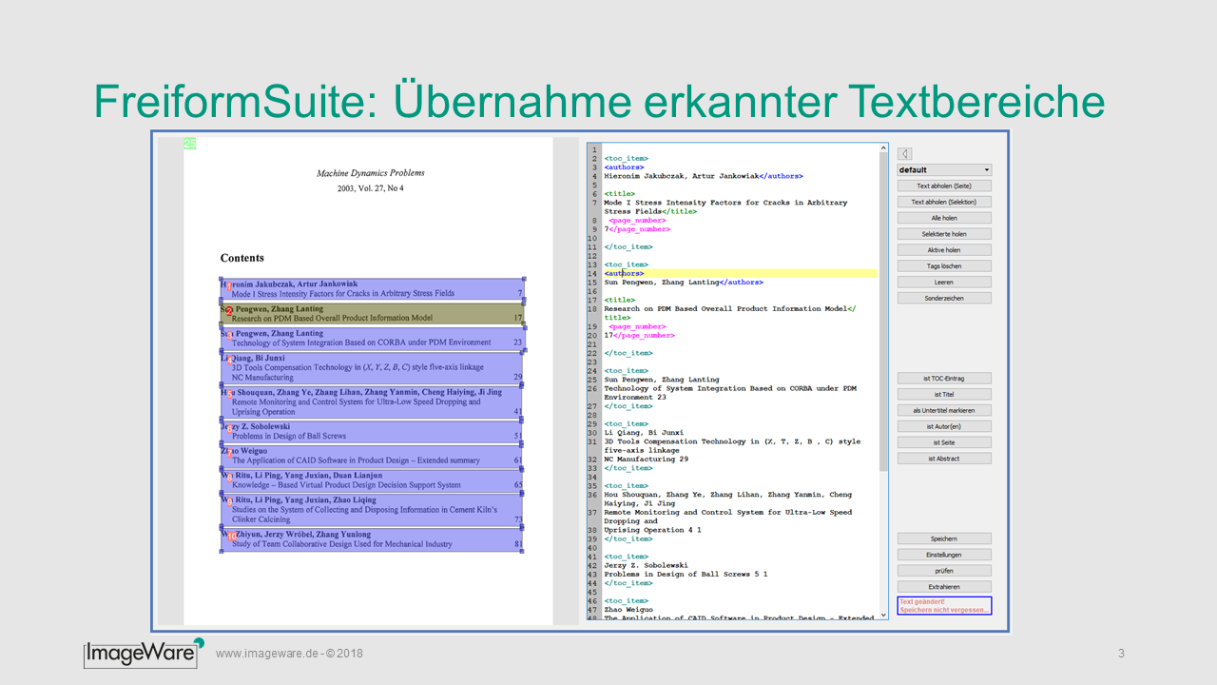Screen dimensions: 1217x685
Task: Click the 'ist Abstract' button
Action: pyautogui.click(x=944, y=459)
